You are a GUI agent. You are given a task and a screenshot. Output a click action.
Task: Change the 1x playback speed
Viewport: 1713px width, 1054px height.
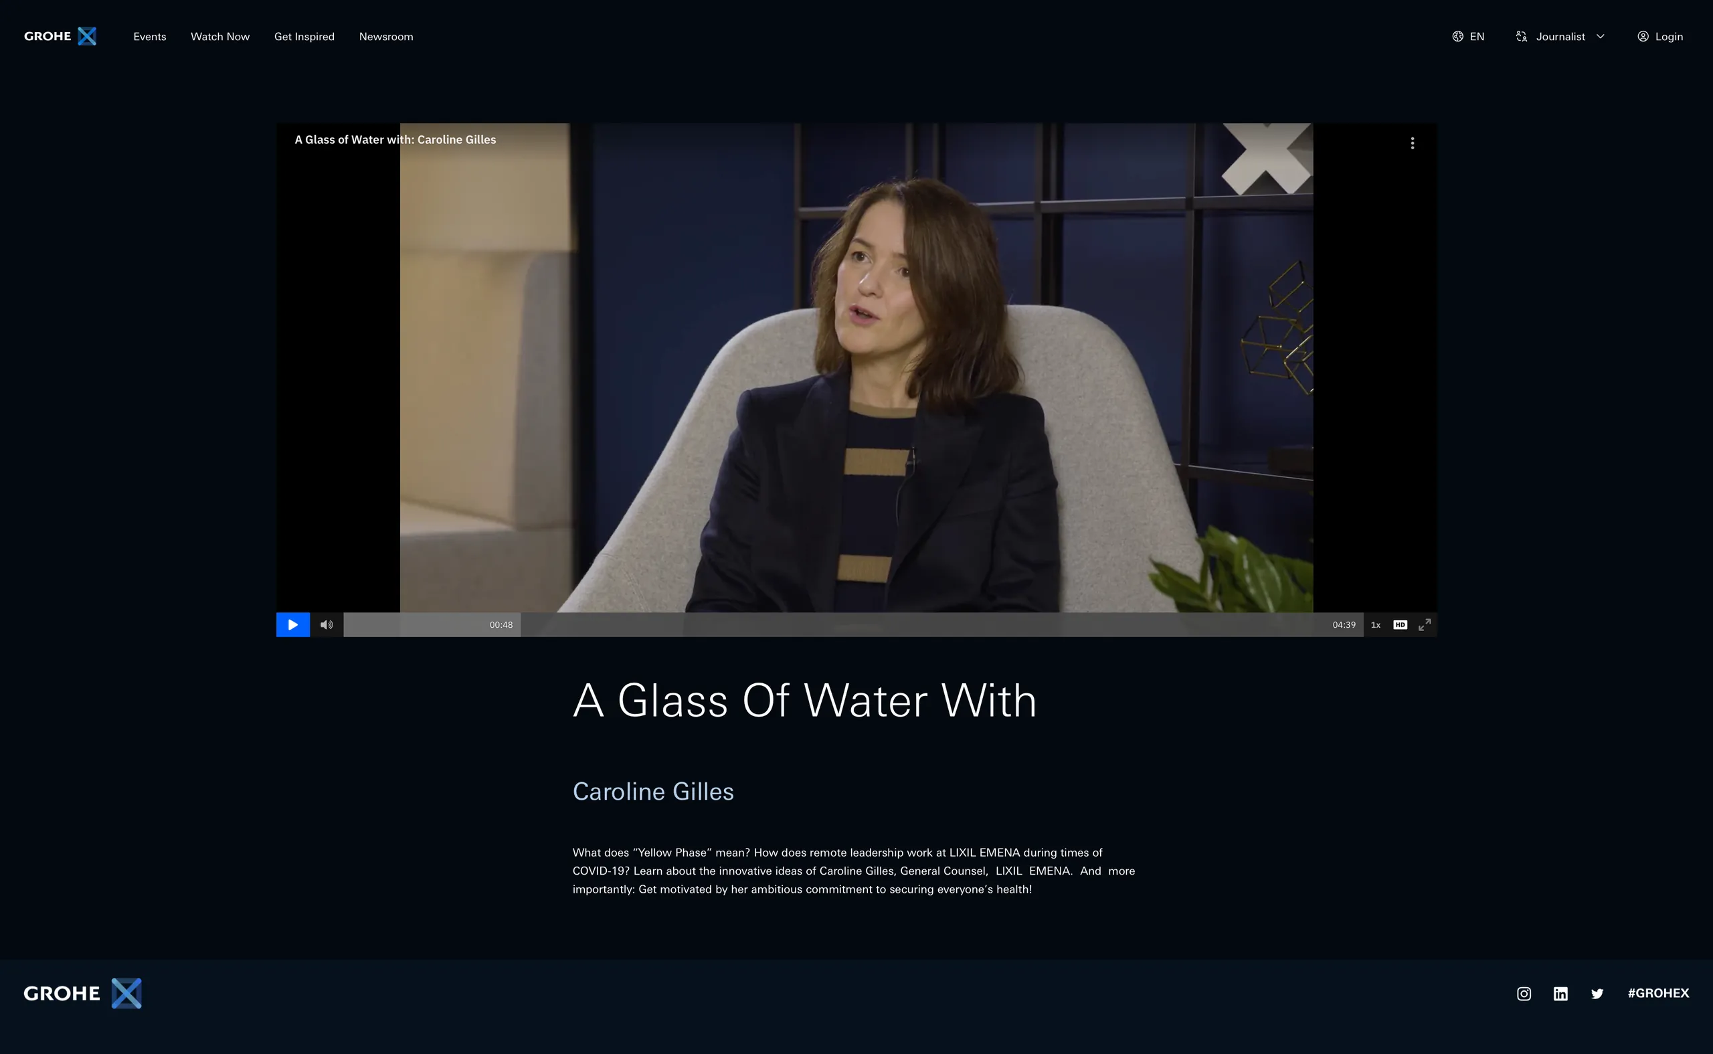[x=1375, y=624]
